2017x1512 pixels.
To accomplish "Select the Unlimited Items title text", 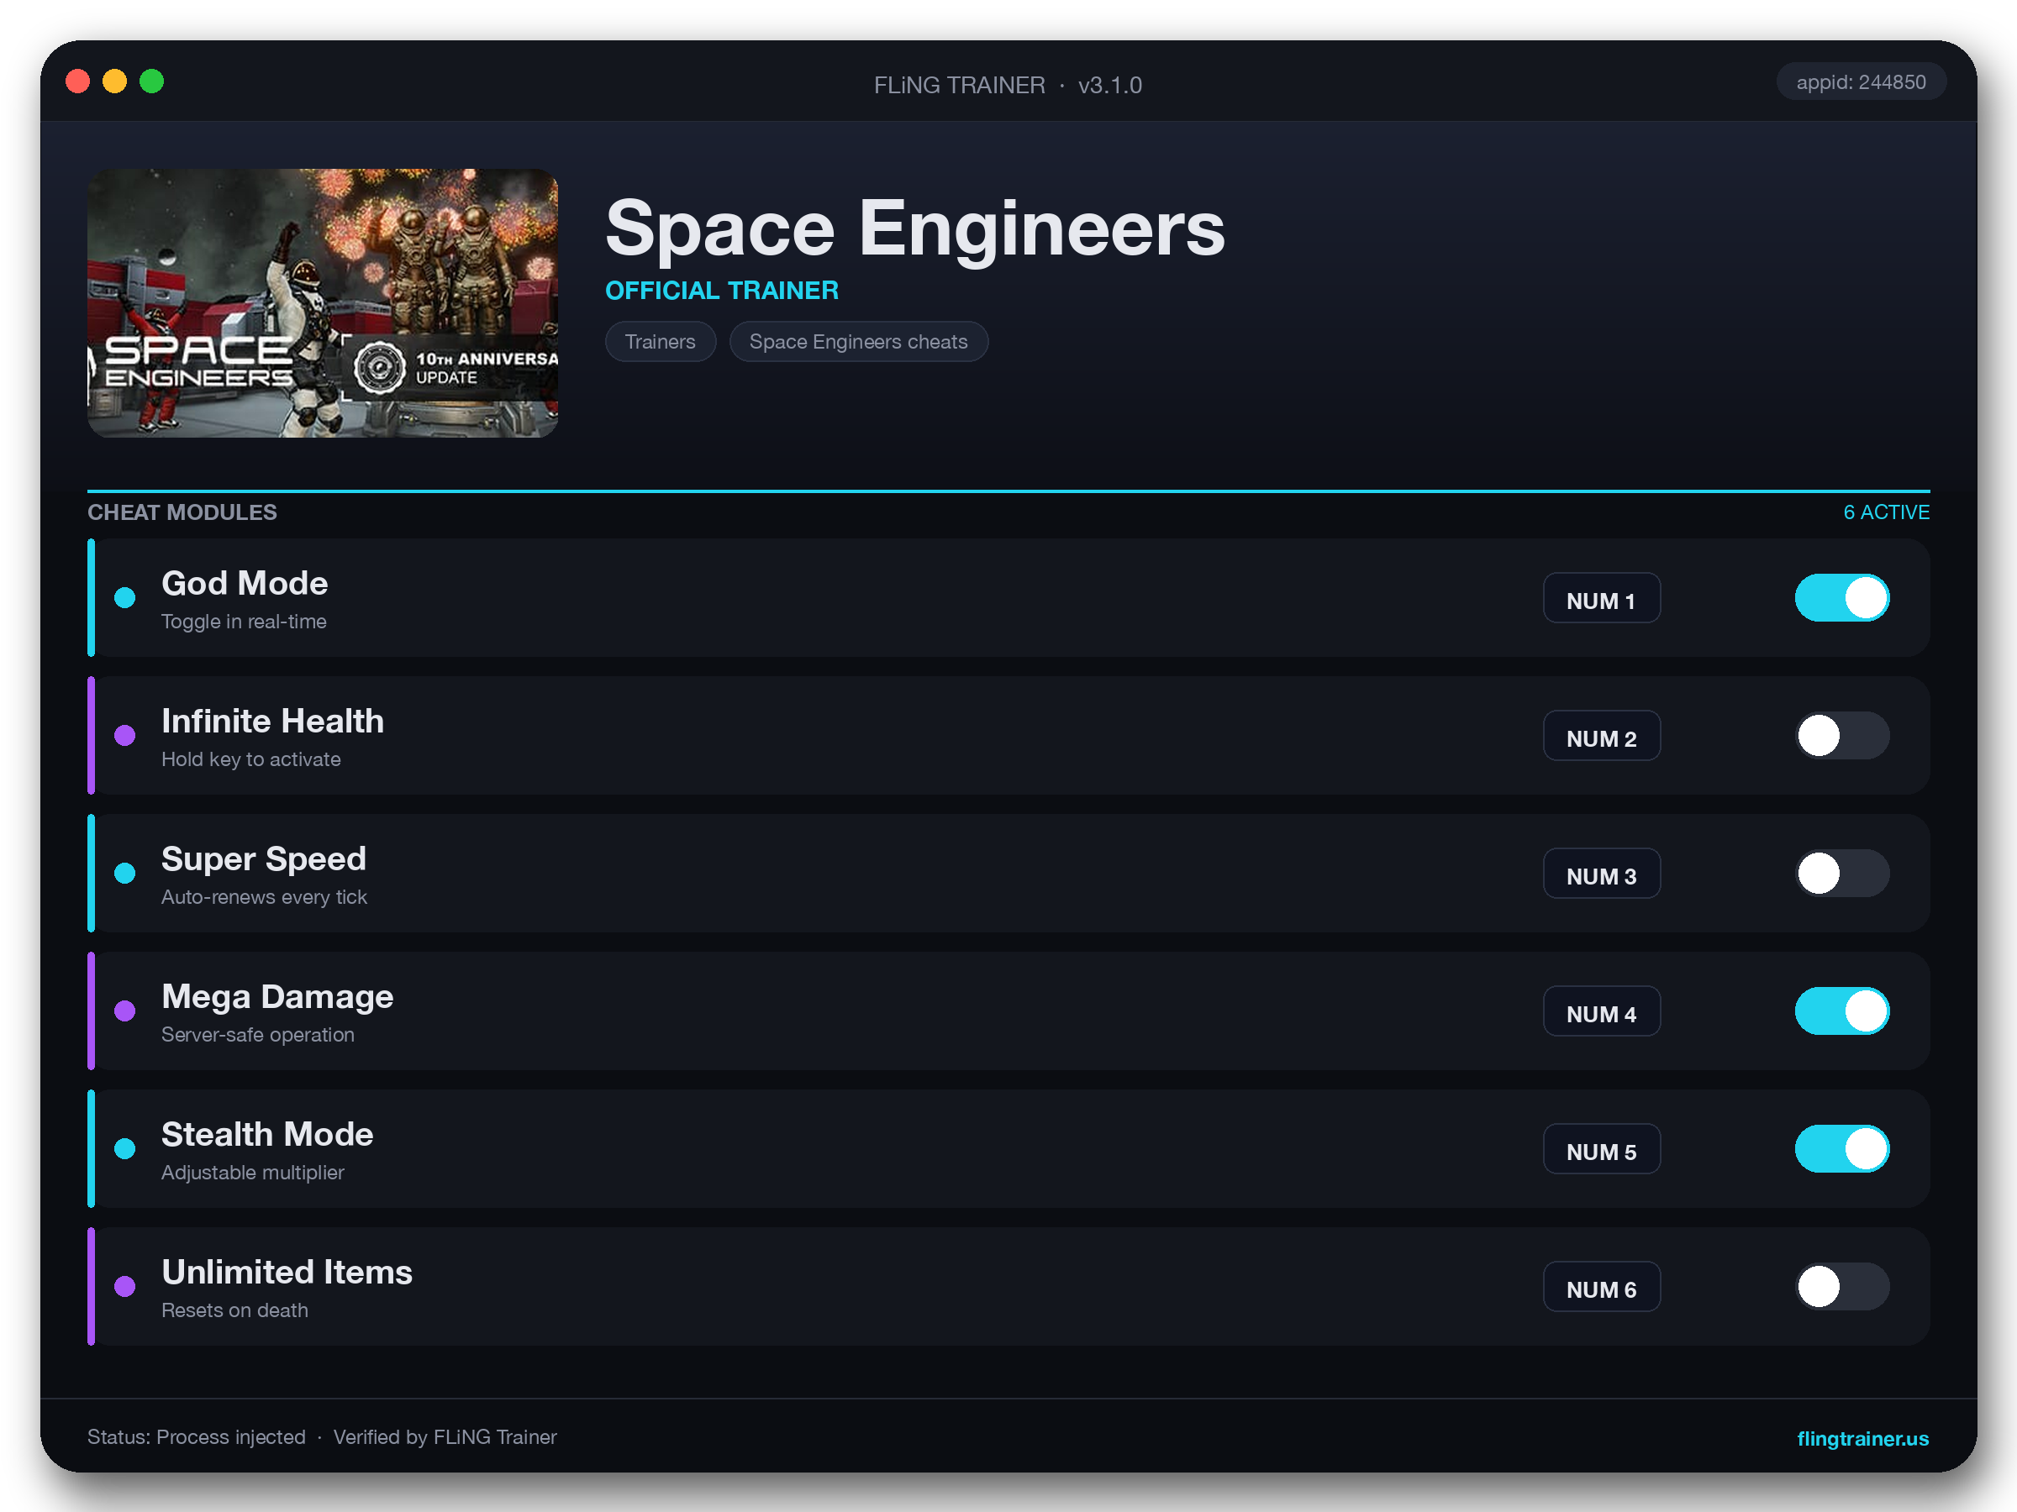I will point(287,1272).
